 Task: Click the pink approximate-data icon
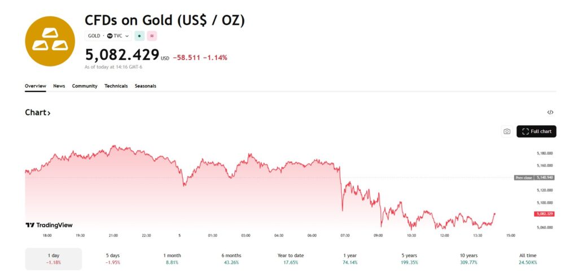tap(152, 36)
